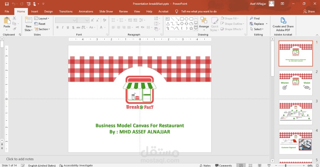The image size is (320, 167).
Task: Expand the shapes gallery More arrow
Action: coord(196,28)
